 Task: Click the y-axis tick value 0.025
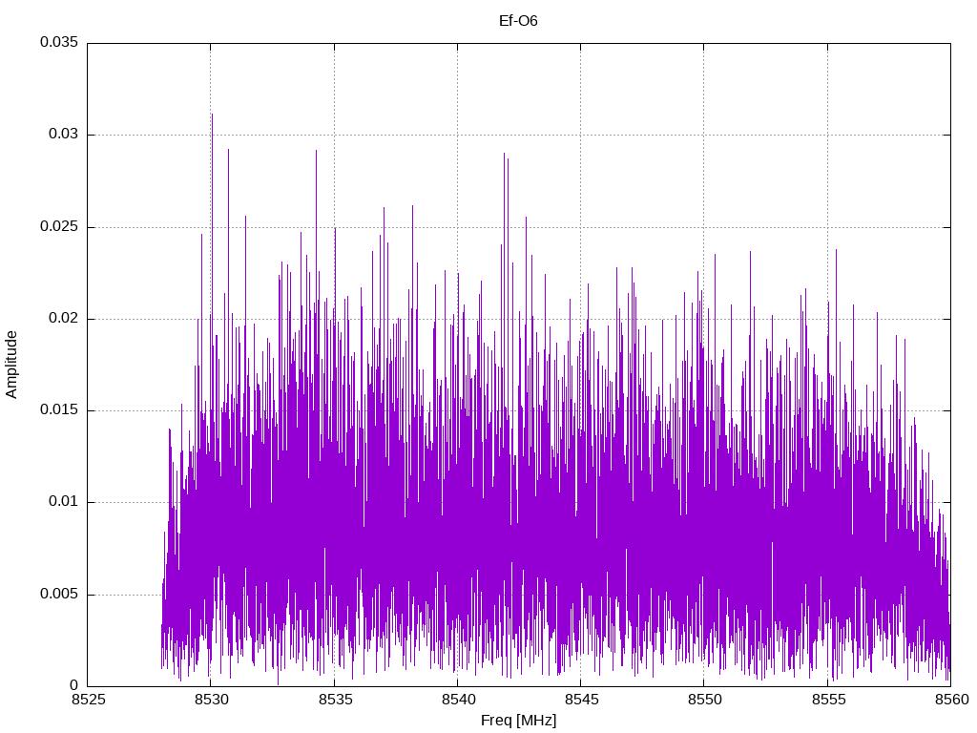(60, 226)
